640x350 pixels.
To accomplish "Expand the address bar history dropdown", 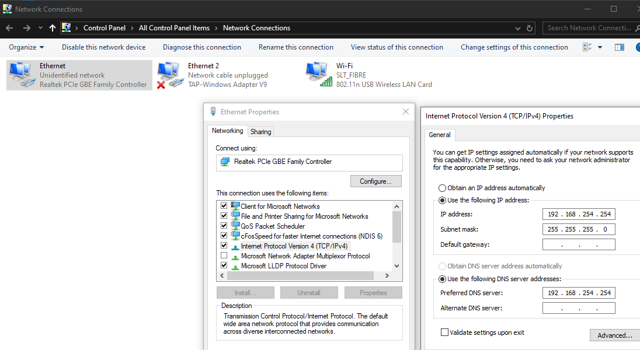I will 517,28.
